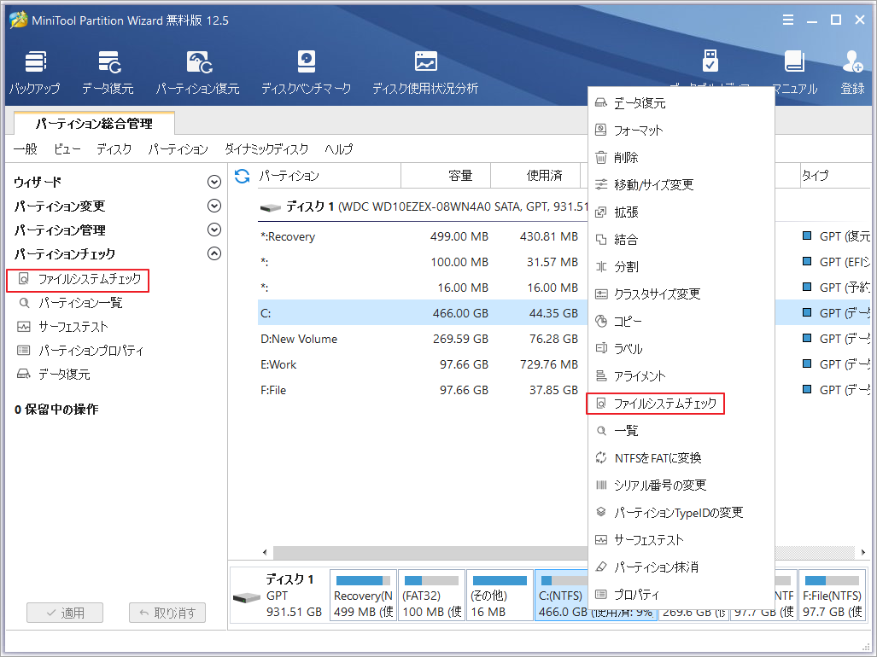Choose ファイルシステムチェック in the context menu
Image resolution: width=877 pixels, height=657 pixels.
[681, 404]
